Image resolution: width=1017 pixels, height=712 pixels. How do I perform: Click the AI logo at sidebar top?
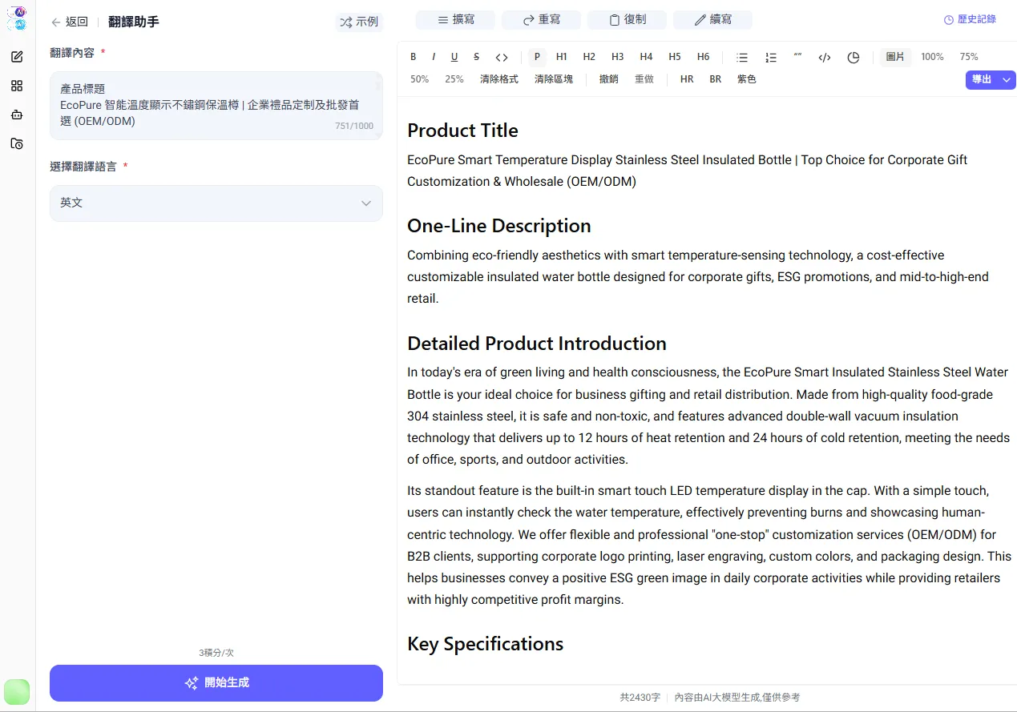17,18
